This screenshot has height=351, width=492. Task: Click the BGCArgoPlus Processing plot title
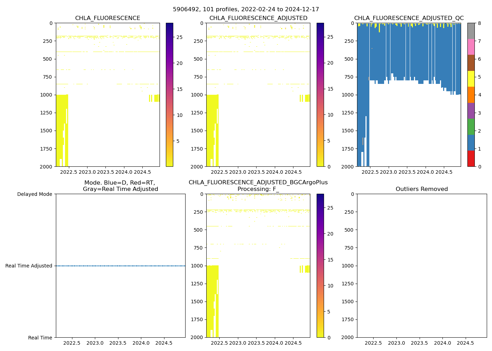[258, 186]
